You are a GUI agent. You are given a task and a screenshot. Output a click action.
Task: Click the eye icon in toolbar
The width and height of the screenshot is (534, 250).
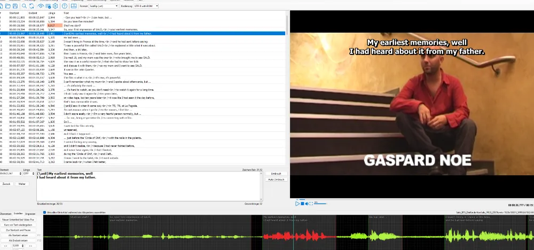(x=41, y=6)
